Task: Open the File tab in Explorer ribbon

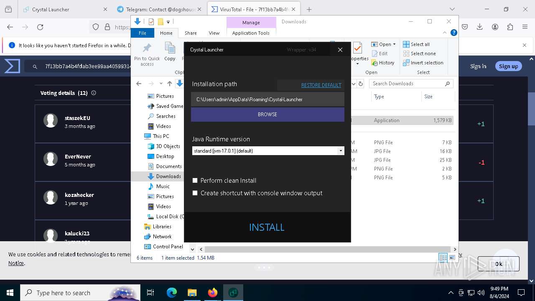Action: tap(143, 33)
